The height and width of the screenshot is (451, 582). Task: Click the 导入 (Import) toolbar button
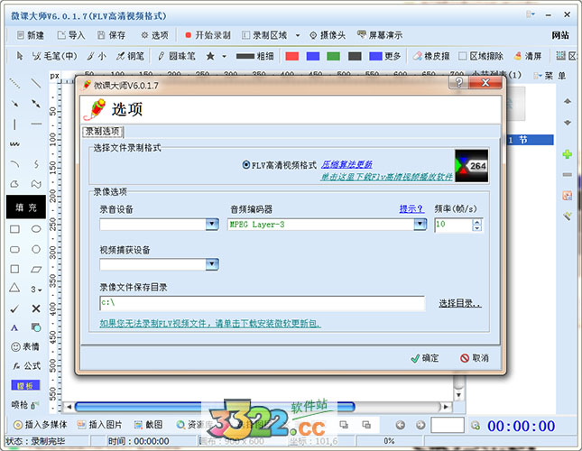click(71, 35)
